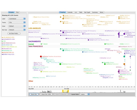
Task: Open the Timeline view tab
Action: point(63,12)
